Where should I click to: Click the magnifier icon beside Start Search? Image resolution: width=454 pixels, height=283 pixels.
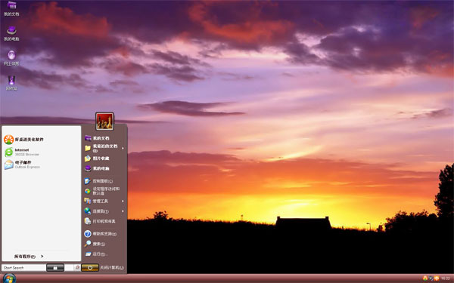(77, 268)
